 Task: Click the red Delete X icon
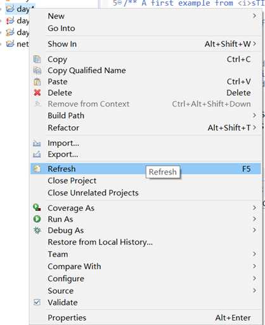click(37, 93)
